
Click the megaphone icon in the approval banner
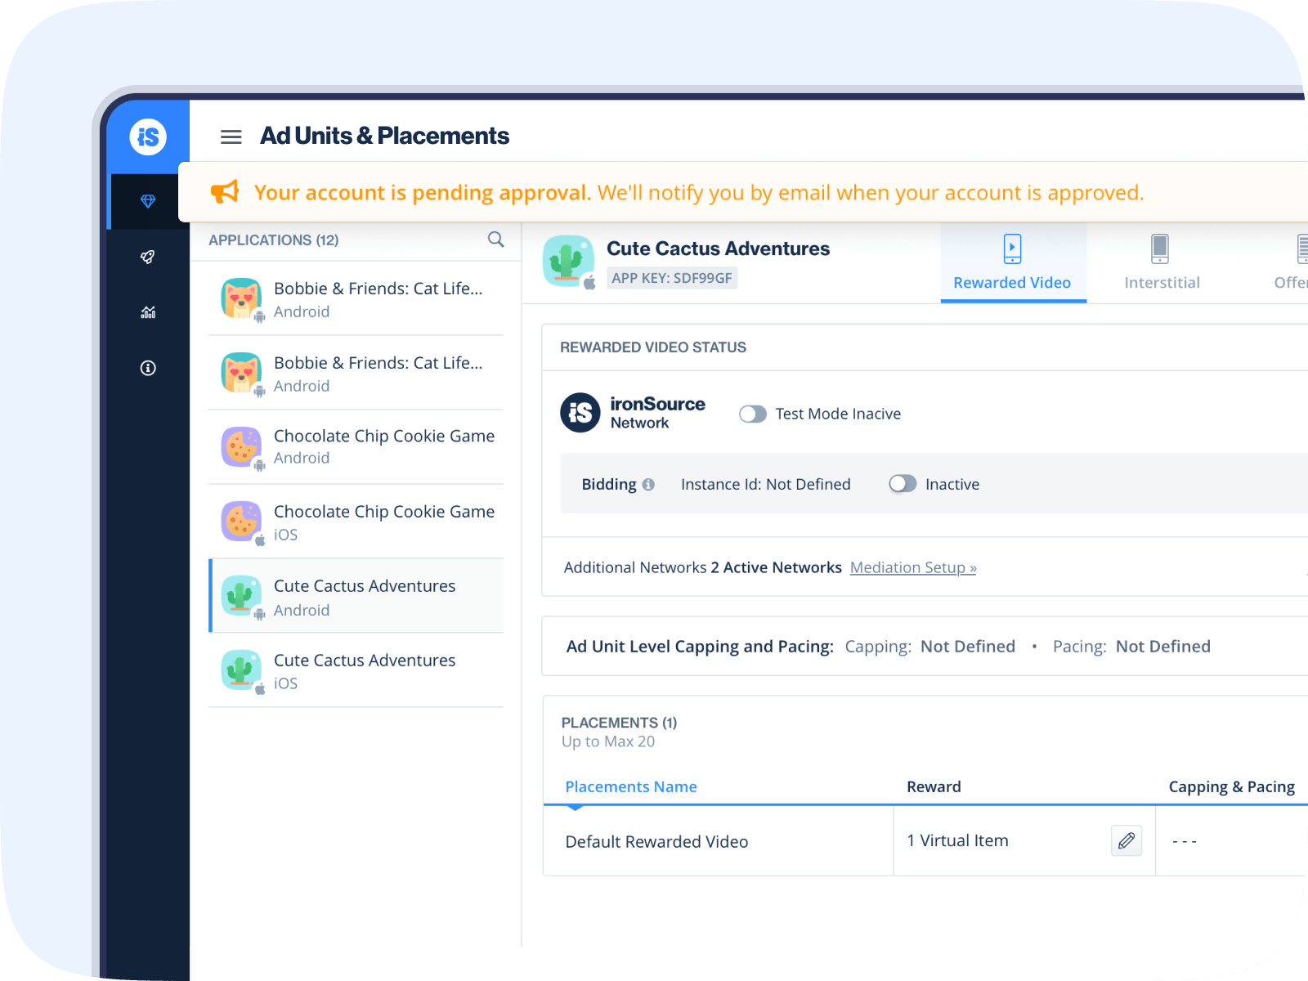click(x=226, y=191)
